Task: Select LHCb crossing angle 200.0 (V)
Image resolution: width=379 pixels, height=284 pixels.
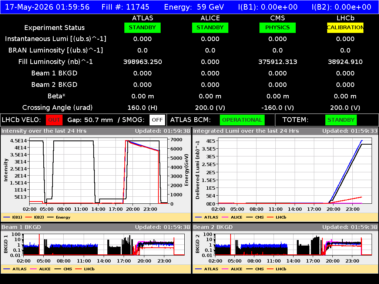Action: (x=345, y=108)
